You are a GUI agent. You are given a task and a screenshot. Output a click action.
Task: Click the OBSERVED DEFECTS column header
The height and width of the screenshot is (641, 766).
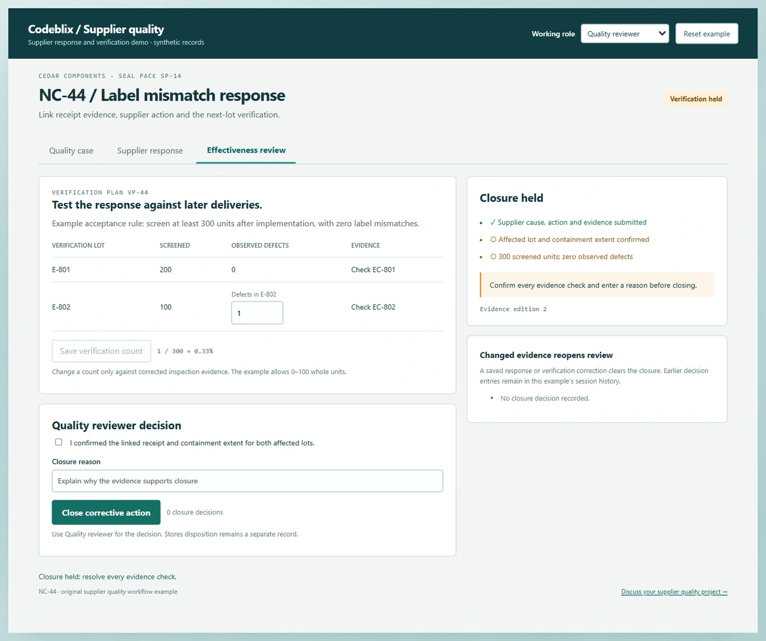click(260, 245)
